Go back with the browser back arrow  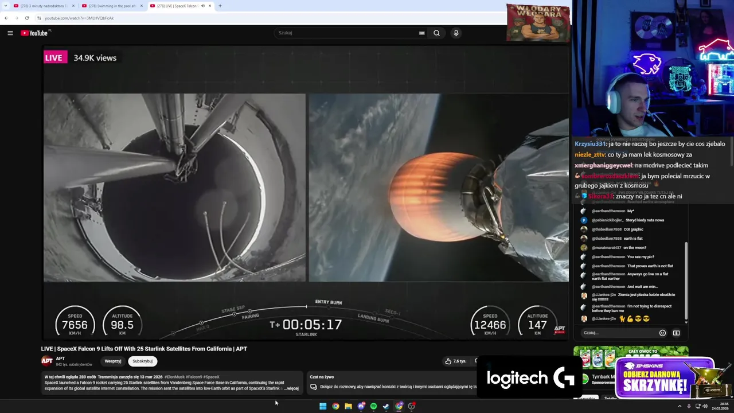click(6, 18)
